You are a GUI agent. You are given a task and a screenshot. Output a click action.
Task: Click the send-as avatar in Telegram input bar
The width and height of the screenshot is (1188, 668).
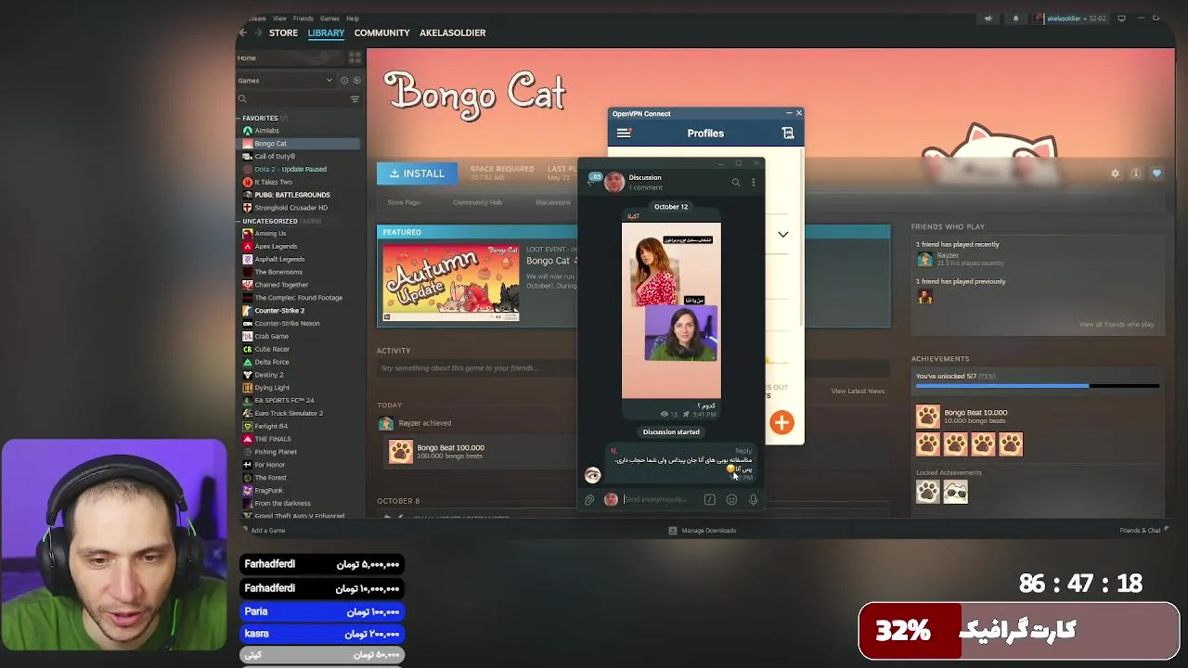pos(611,500)
